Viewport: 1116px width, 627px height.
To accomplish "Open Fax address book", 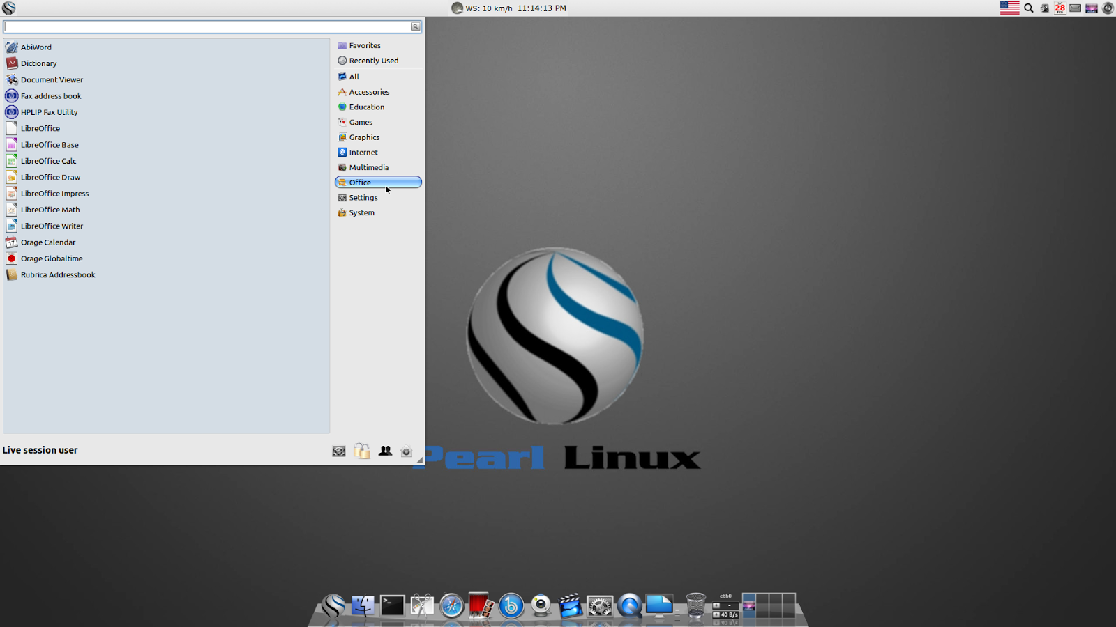I will tap(43, 96).
